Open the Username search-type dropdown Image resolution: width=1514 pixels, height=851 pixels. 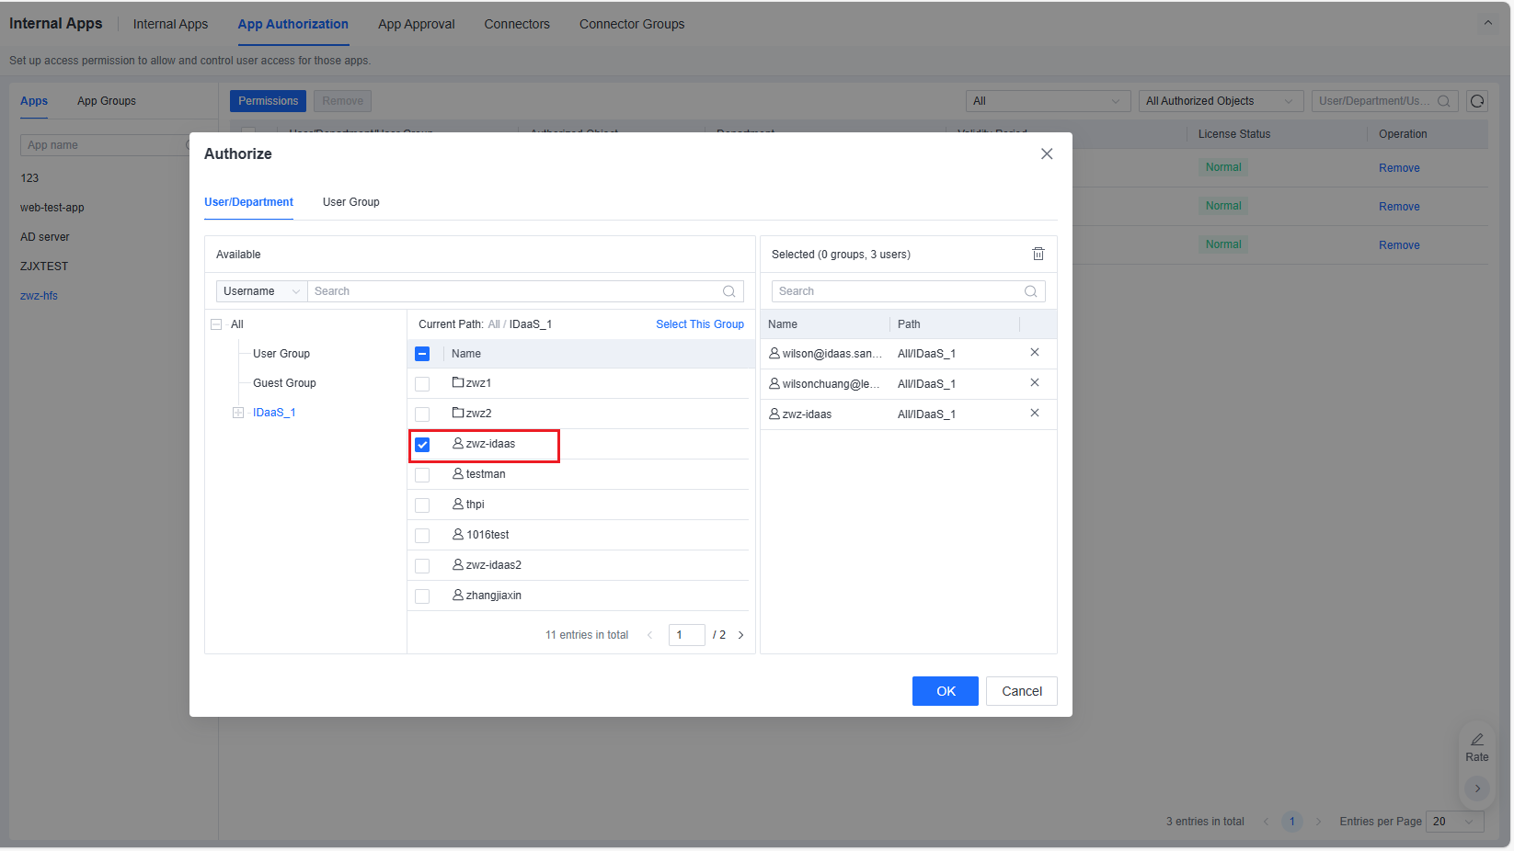262,291
